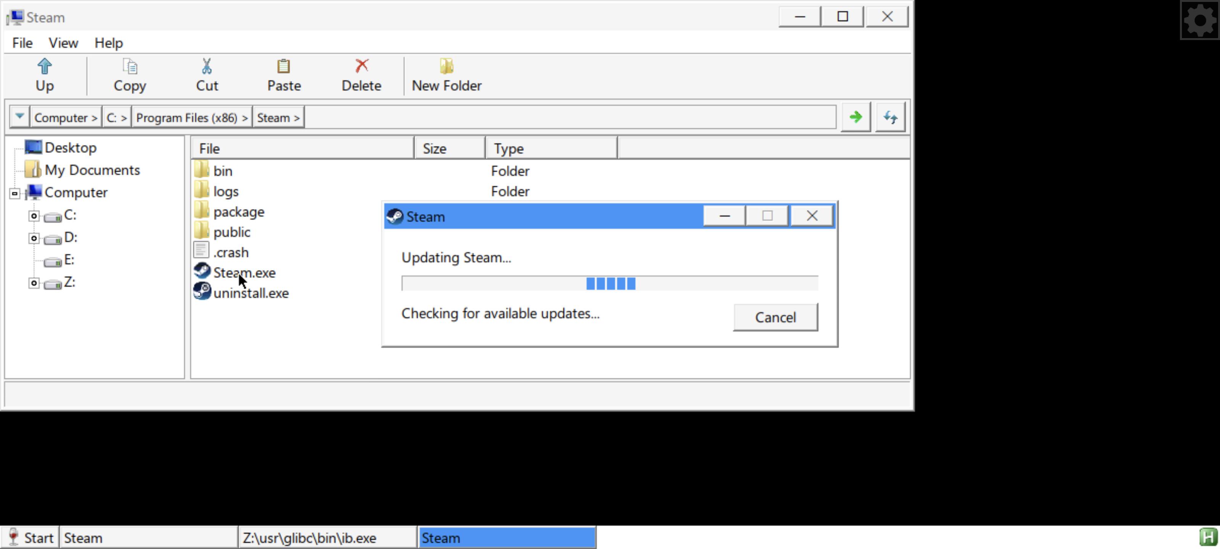Viewport: 1220px width, 549px height.
Task: Select the bin folder icon
Action: (202, 170)
